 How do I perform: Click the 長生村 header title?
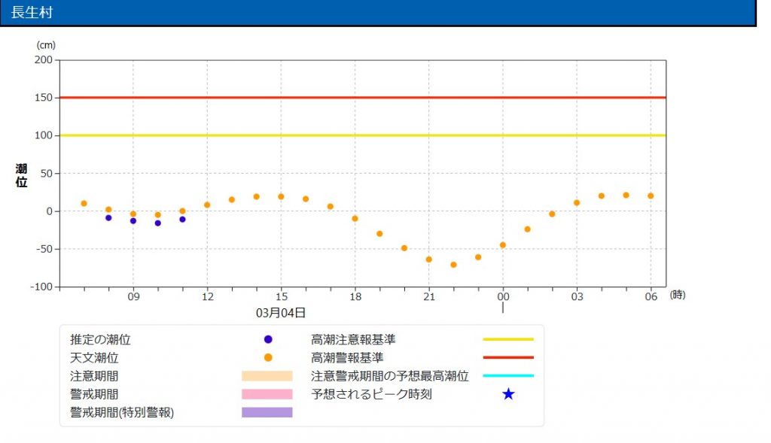tap(32, 12)
